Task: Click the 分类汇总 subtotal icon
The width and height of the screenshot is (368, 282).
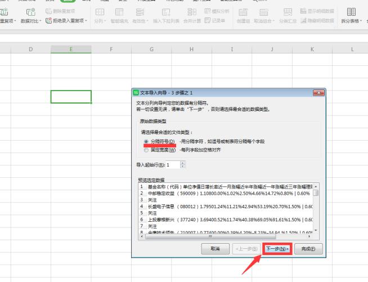Action: [288, 12]
